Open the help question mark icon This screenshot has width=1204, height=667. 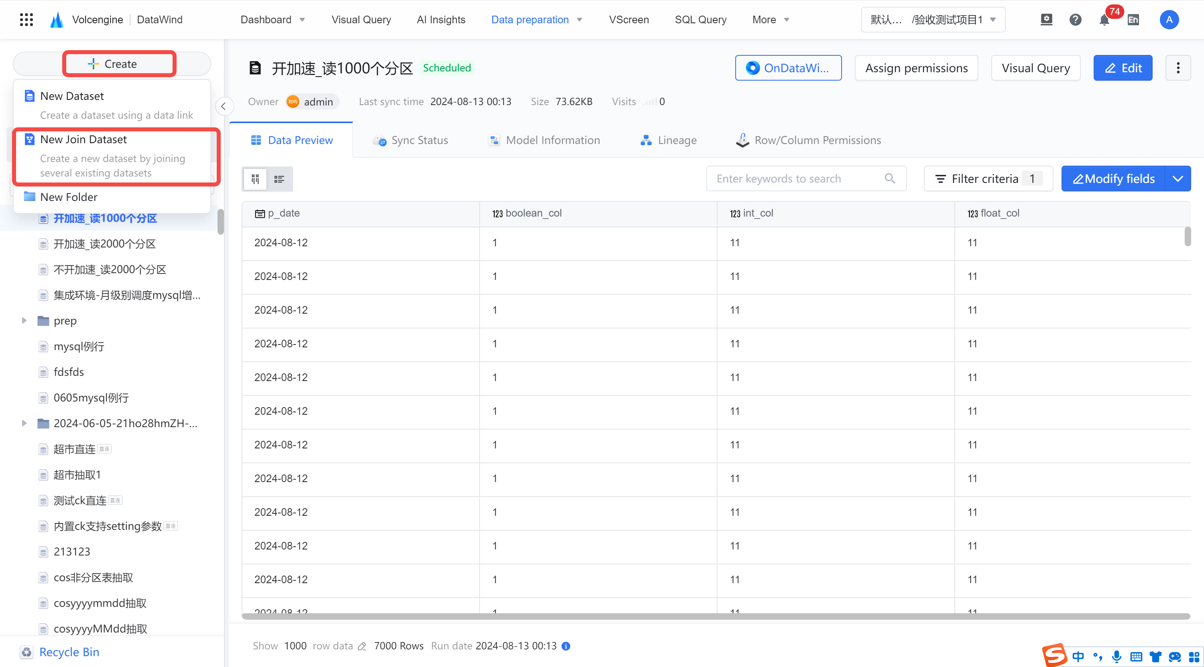click(1076, 20)
